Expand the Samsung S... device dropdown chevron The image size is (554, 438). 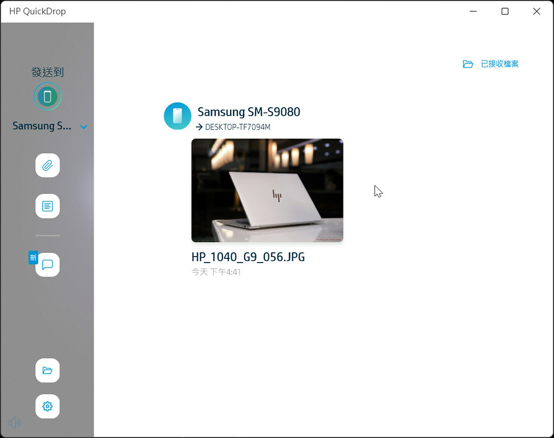point(84,127)
